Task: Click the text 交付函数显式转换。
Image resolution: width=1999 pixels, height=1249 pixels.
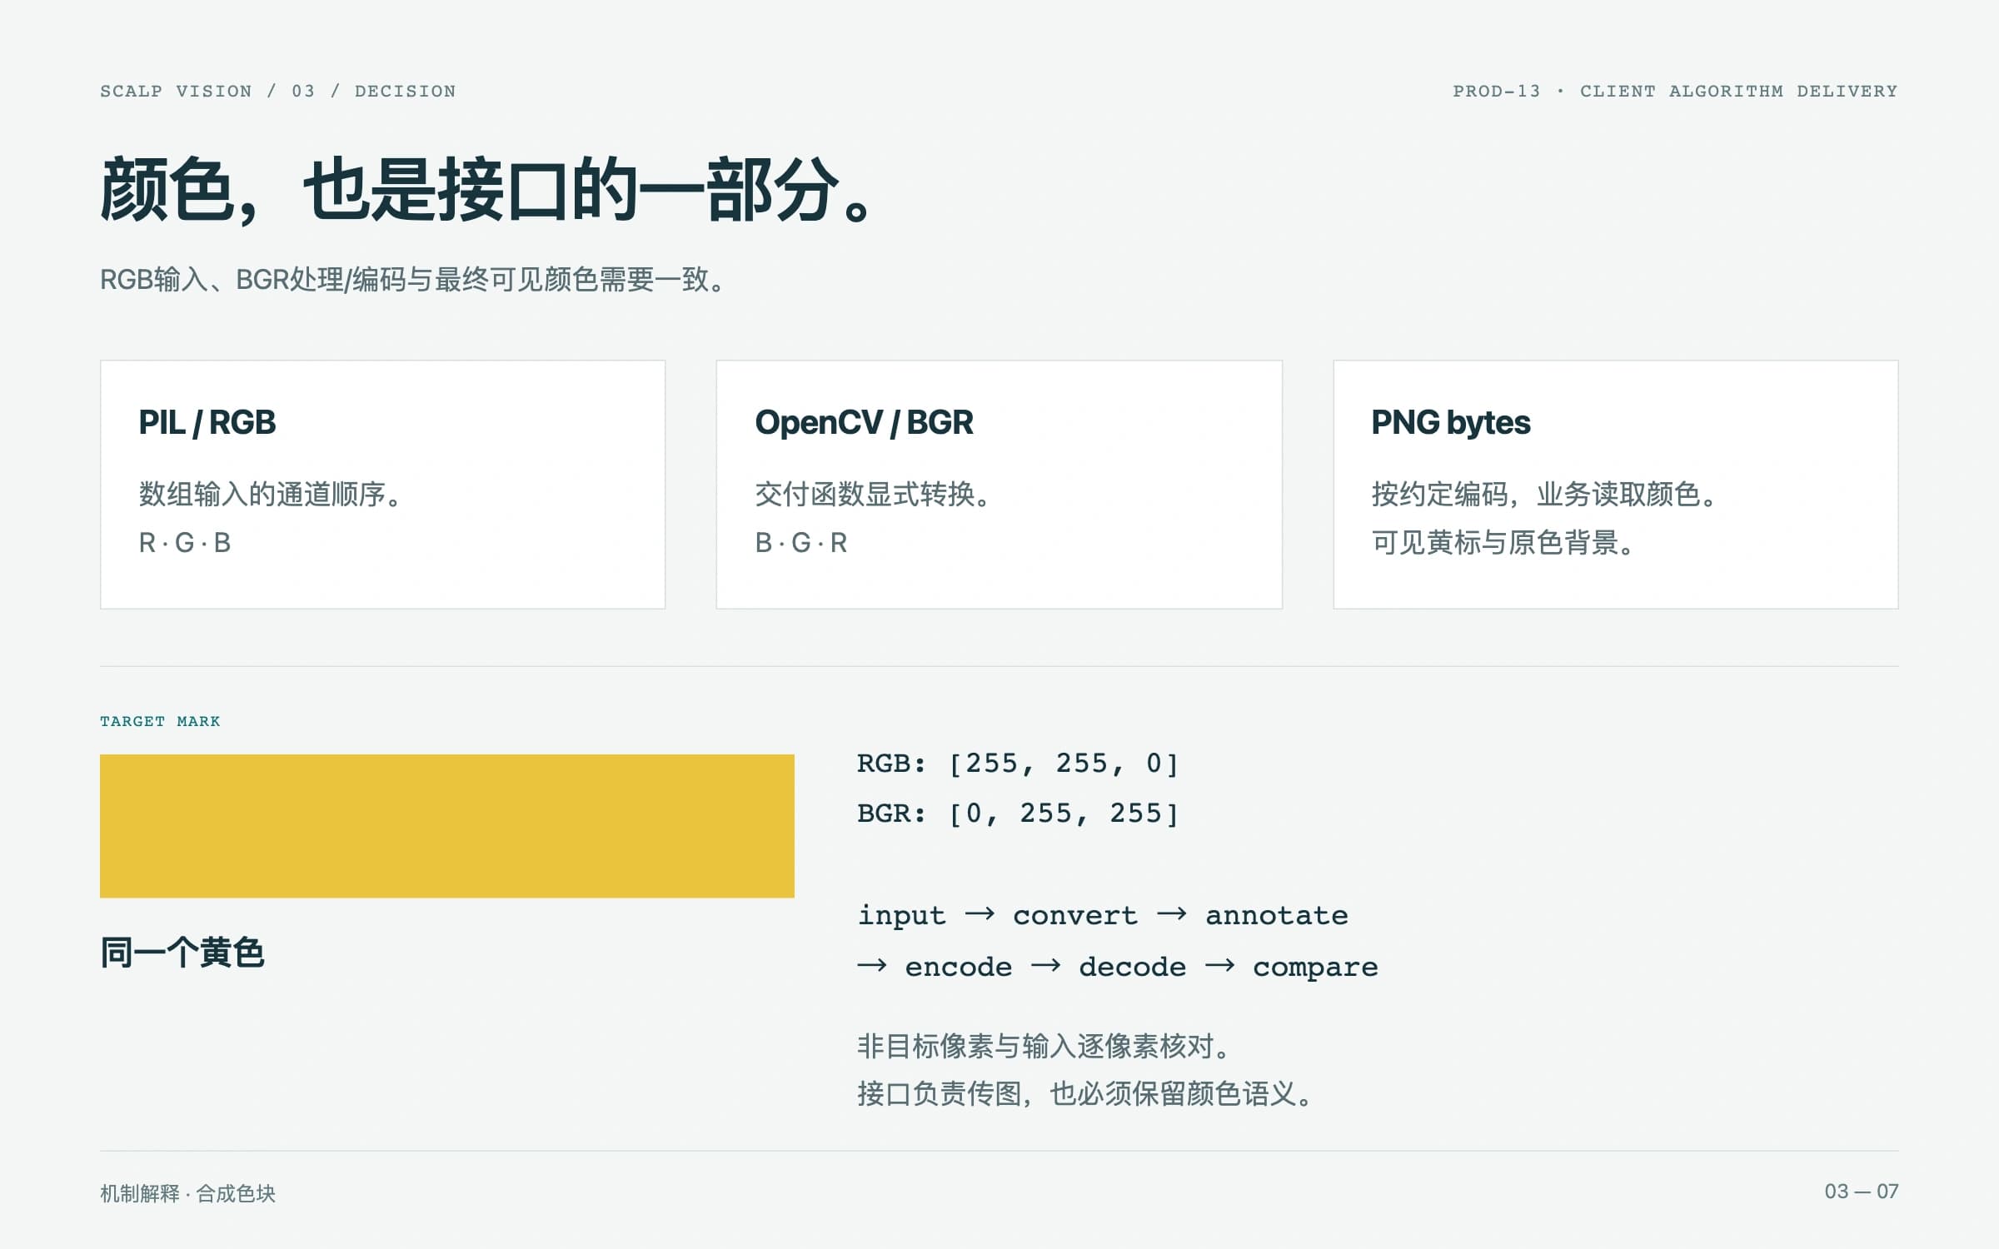Action: point(875,495)
